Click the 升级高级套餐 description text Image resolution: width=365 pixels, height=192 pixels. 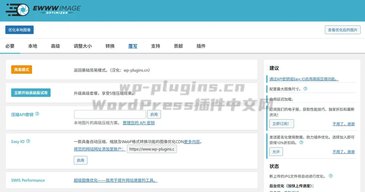(104, 93)
